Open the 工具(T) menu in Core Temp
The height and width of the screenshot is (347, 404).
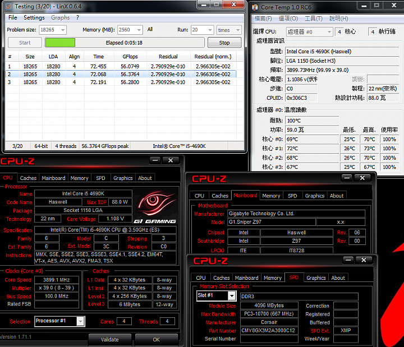pyautogui.click(x=314, y=18)
